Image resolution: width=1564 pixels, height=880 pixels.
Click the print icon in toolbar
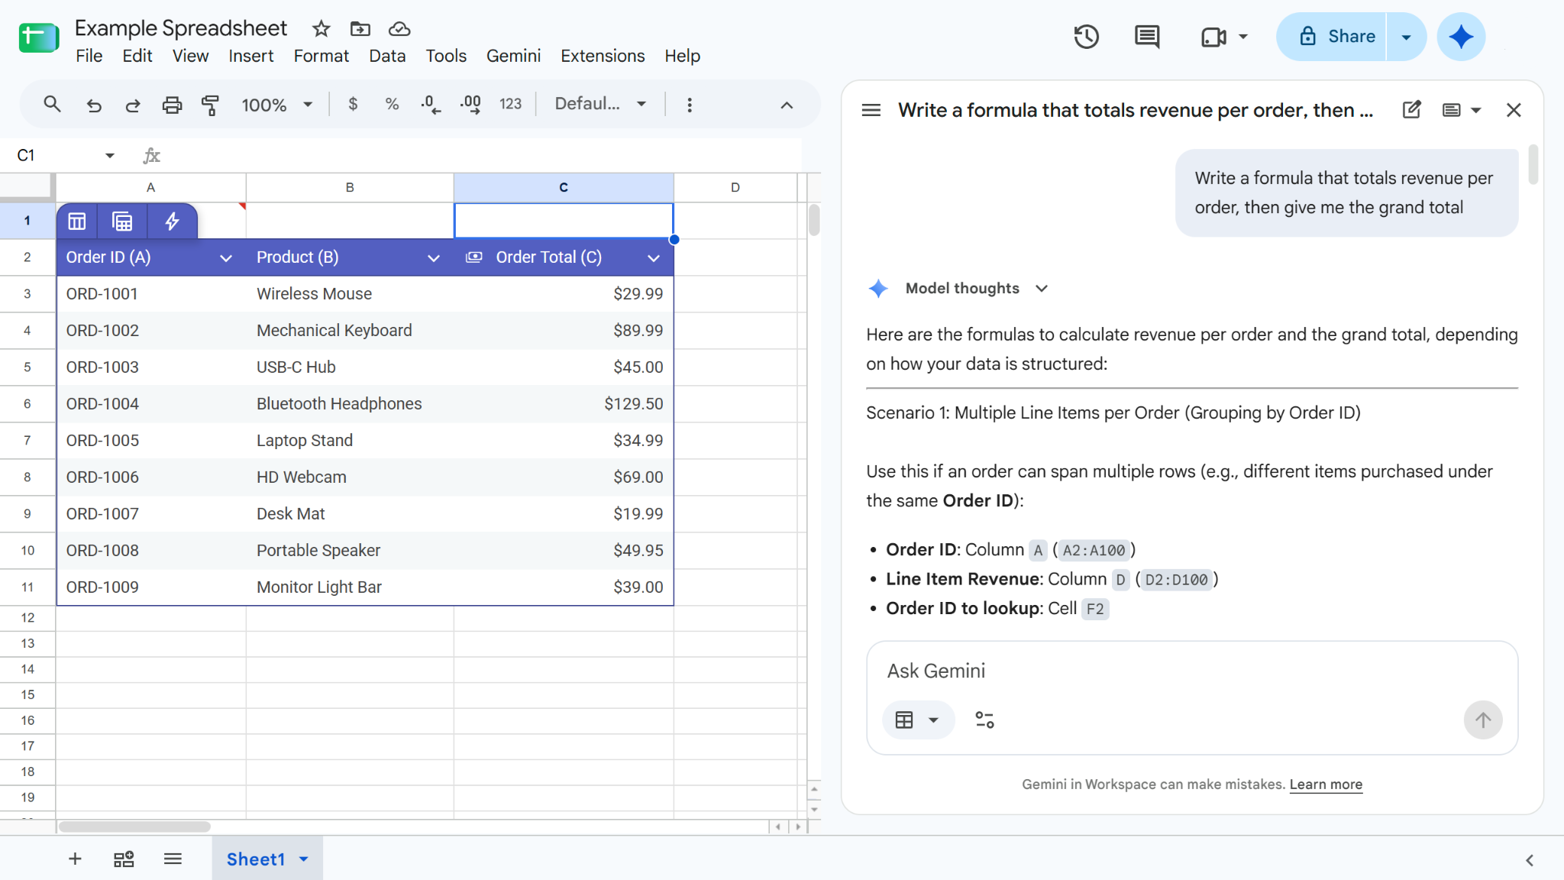(x=172, y=105)
